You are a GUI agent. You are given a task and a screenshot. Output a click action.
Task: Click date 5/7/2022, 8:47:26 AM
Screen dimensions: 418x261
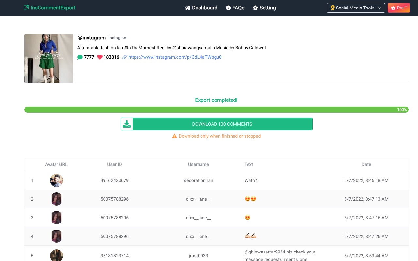(x=366, y=236)
